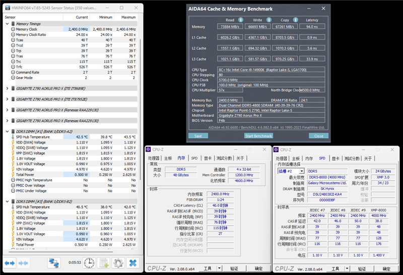Click CPU Type i9-14900K field in AIDA64
Image resolution: width=403 pixels, height=275 pixels.
point(271,70)
